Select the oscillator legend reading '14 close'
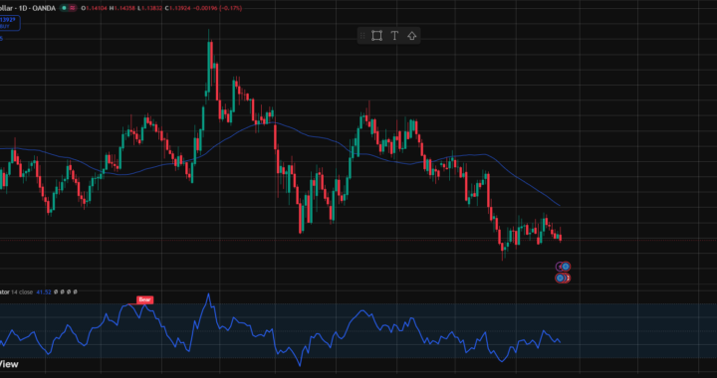The image size is (717, 378). coord(22,291)
